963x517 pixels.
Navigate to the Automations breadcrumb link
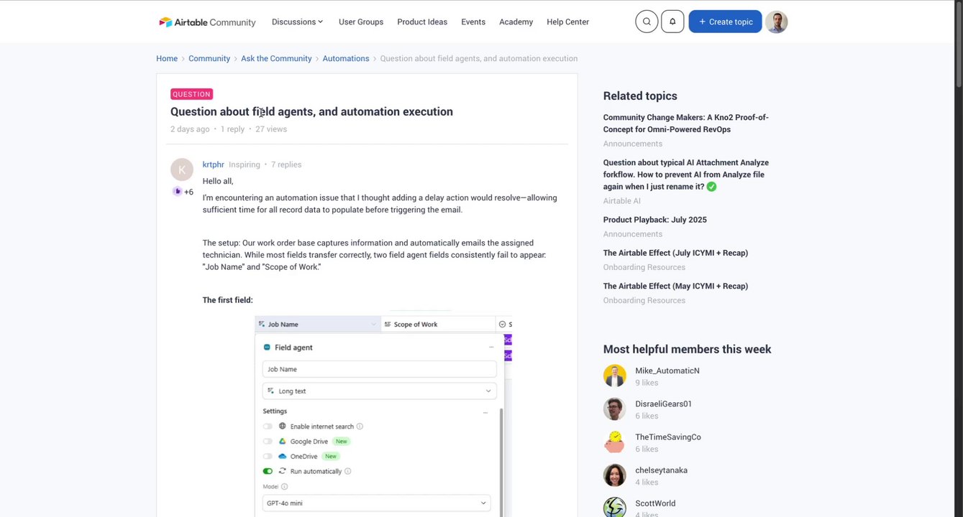346,59
